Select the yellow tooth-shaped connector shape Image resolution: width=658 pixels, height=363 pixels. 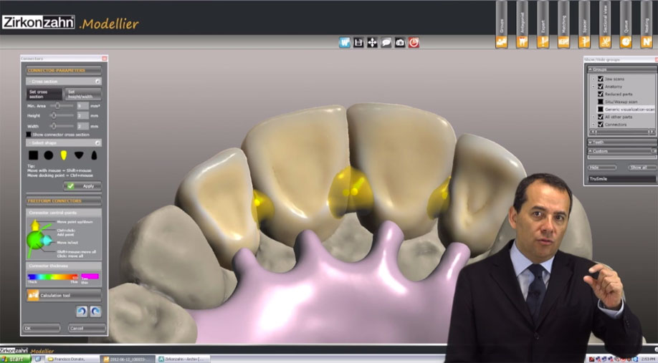(x=63, y=155)
